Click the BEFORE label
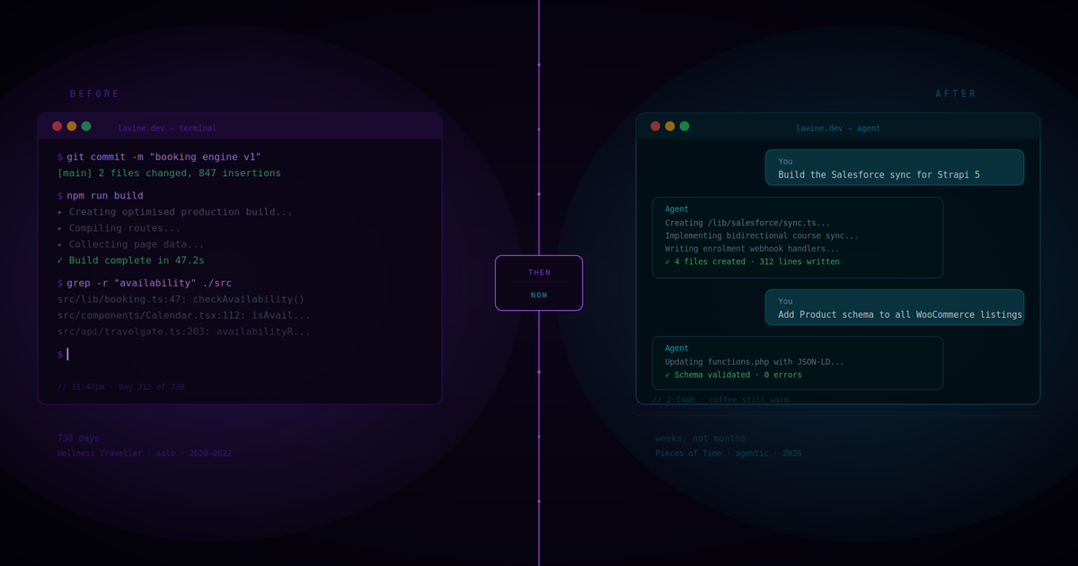Viewport: 1078px width, 566px height. click(95, 93)
